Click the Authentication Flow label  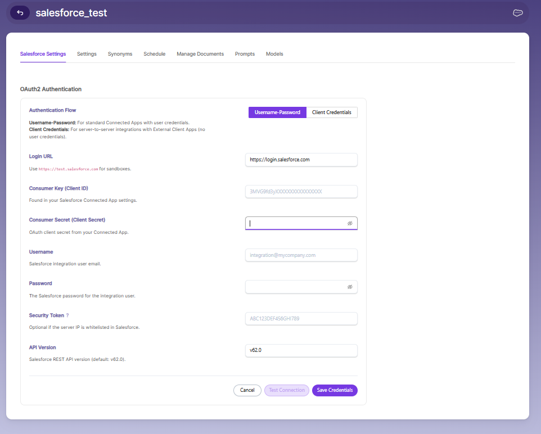pyautogui.click(x=52, y=110)
